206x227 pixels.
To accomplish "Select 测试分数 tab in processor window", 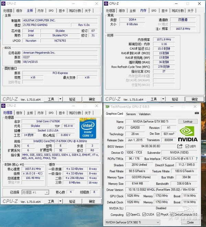I will [x=75, y=113].
